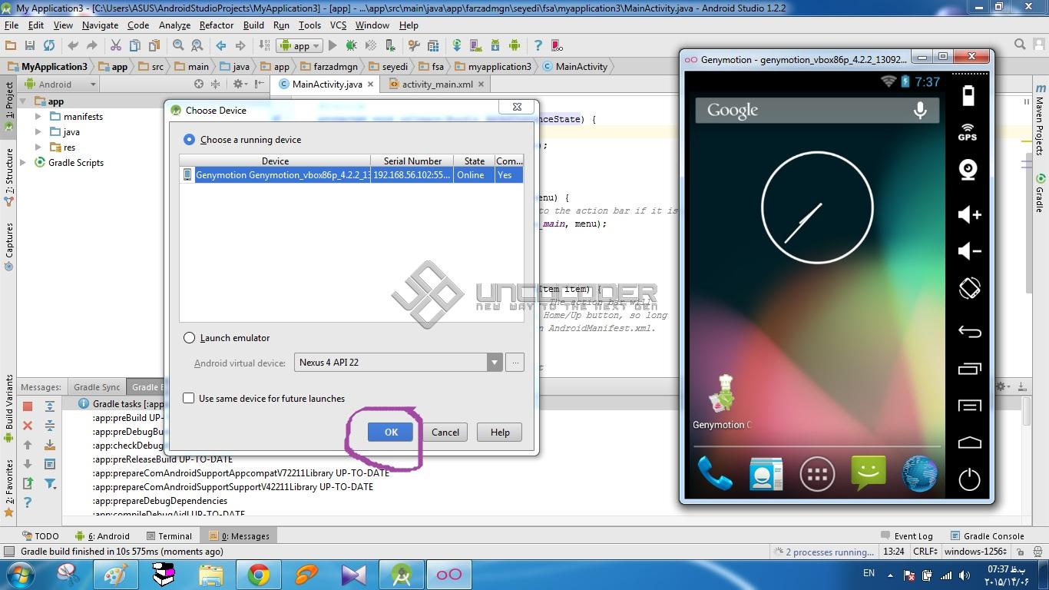Click Help in Choose Device dialog
The image size is (1049, 590).
pyautogui.click(x=500, y=433)
